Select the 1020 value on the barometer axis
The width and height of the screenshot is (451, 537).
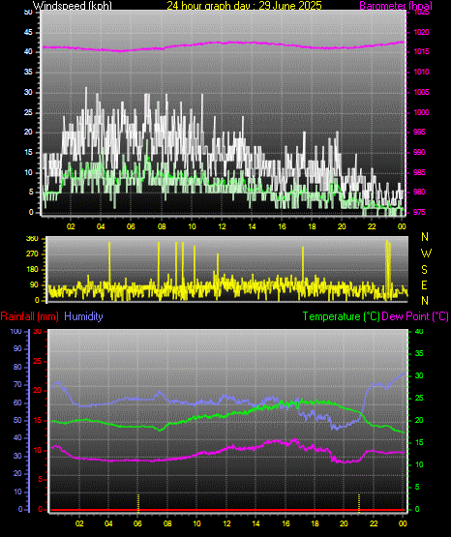click(422, 32)
